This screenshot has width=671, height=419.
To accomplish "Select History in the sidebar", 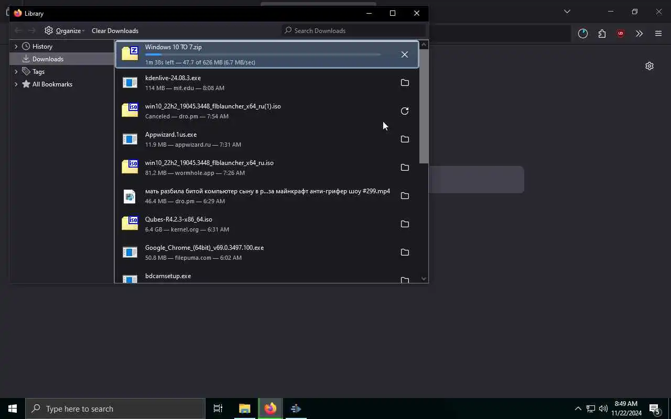I will point(42,47).
